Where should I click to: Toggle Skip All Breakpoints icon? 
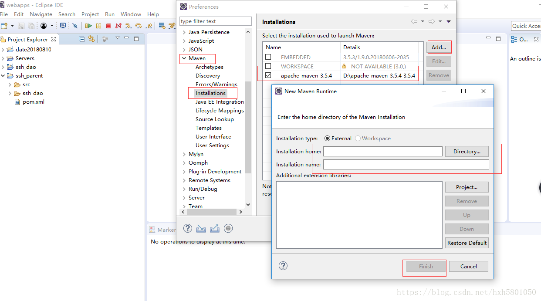pos(75,26)
